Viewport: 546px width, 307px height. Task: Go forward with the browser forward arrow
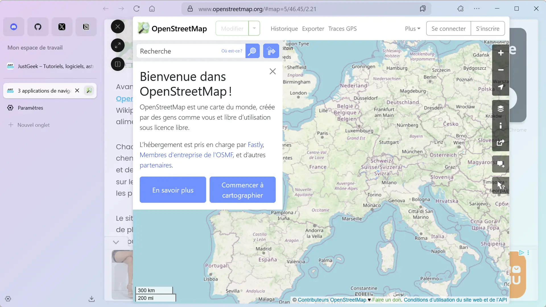click(x=121, y=9)
